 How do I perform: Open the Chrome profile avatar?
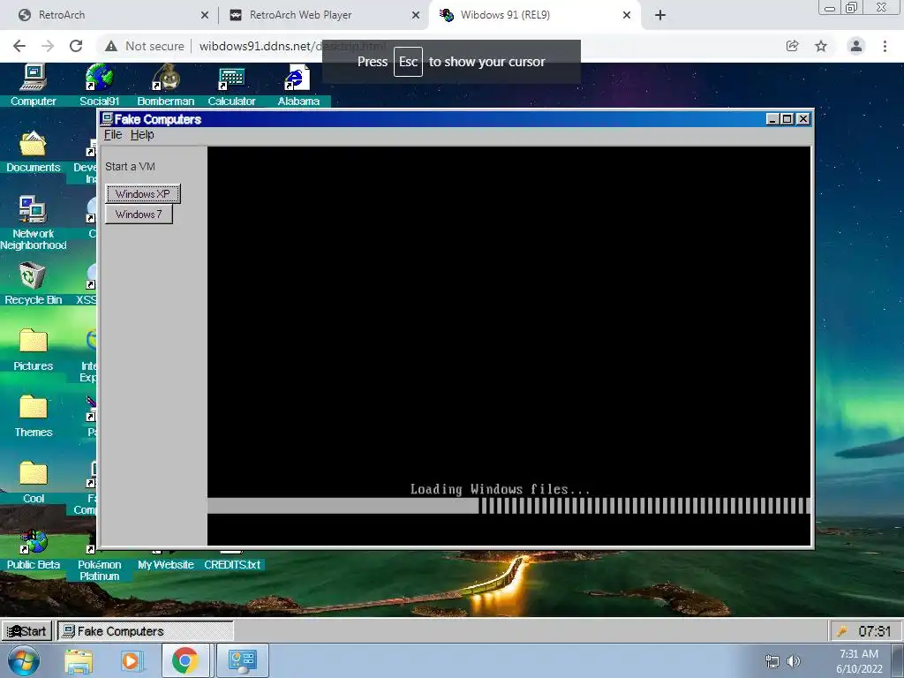coord(856,46)
